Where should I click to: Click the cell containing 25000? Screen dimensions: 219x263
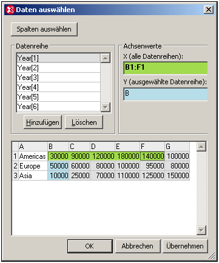click(79, 176)
